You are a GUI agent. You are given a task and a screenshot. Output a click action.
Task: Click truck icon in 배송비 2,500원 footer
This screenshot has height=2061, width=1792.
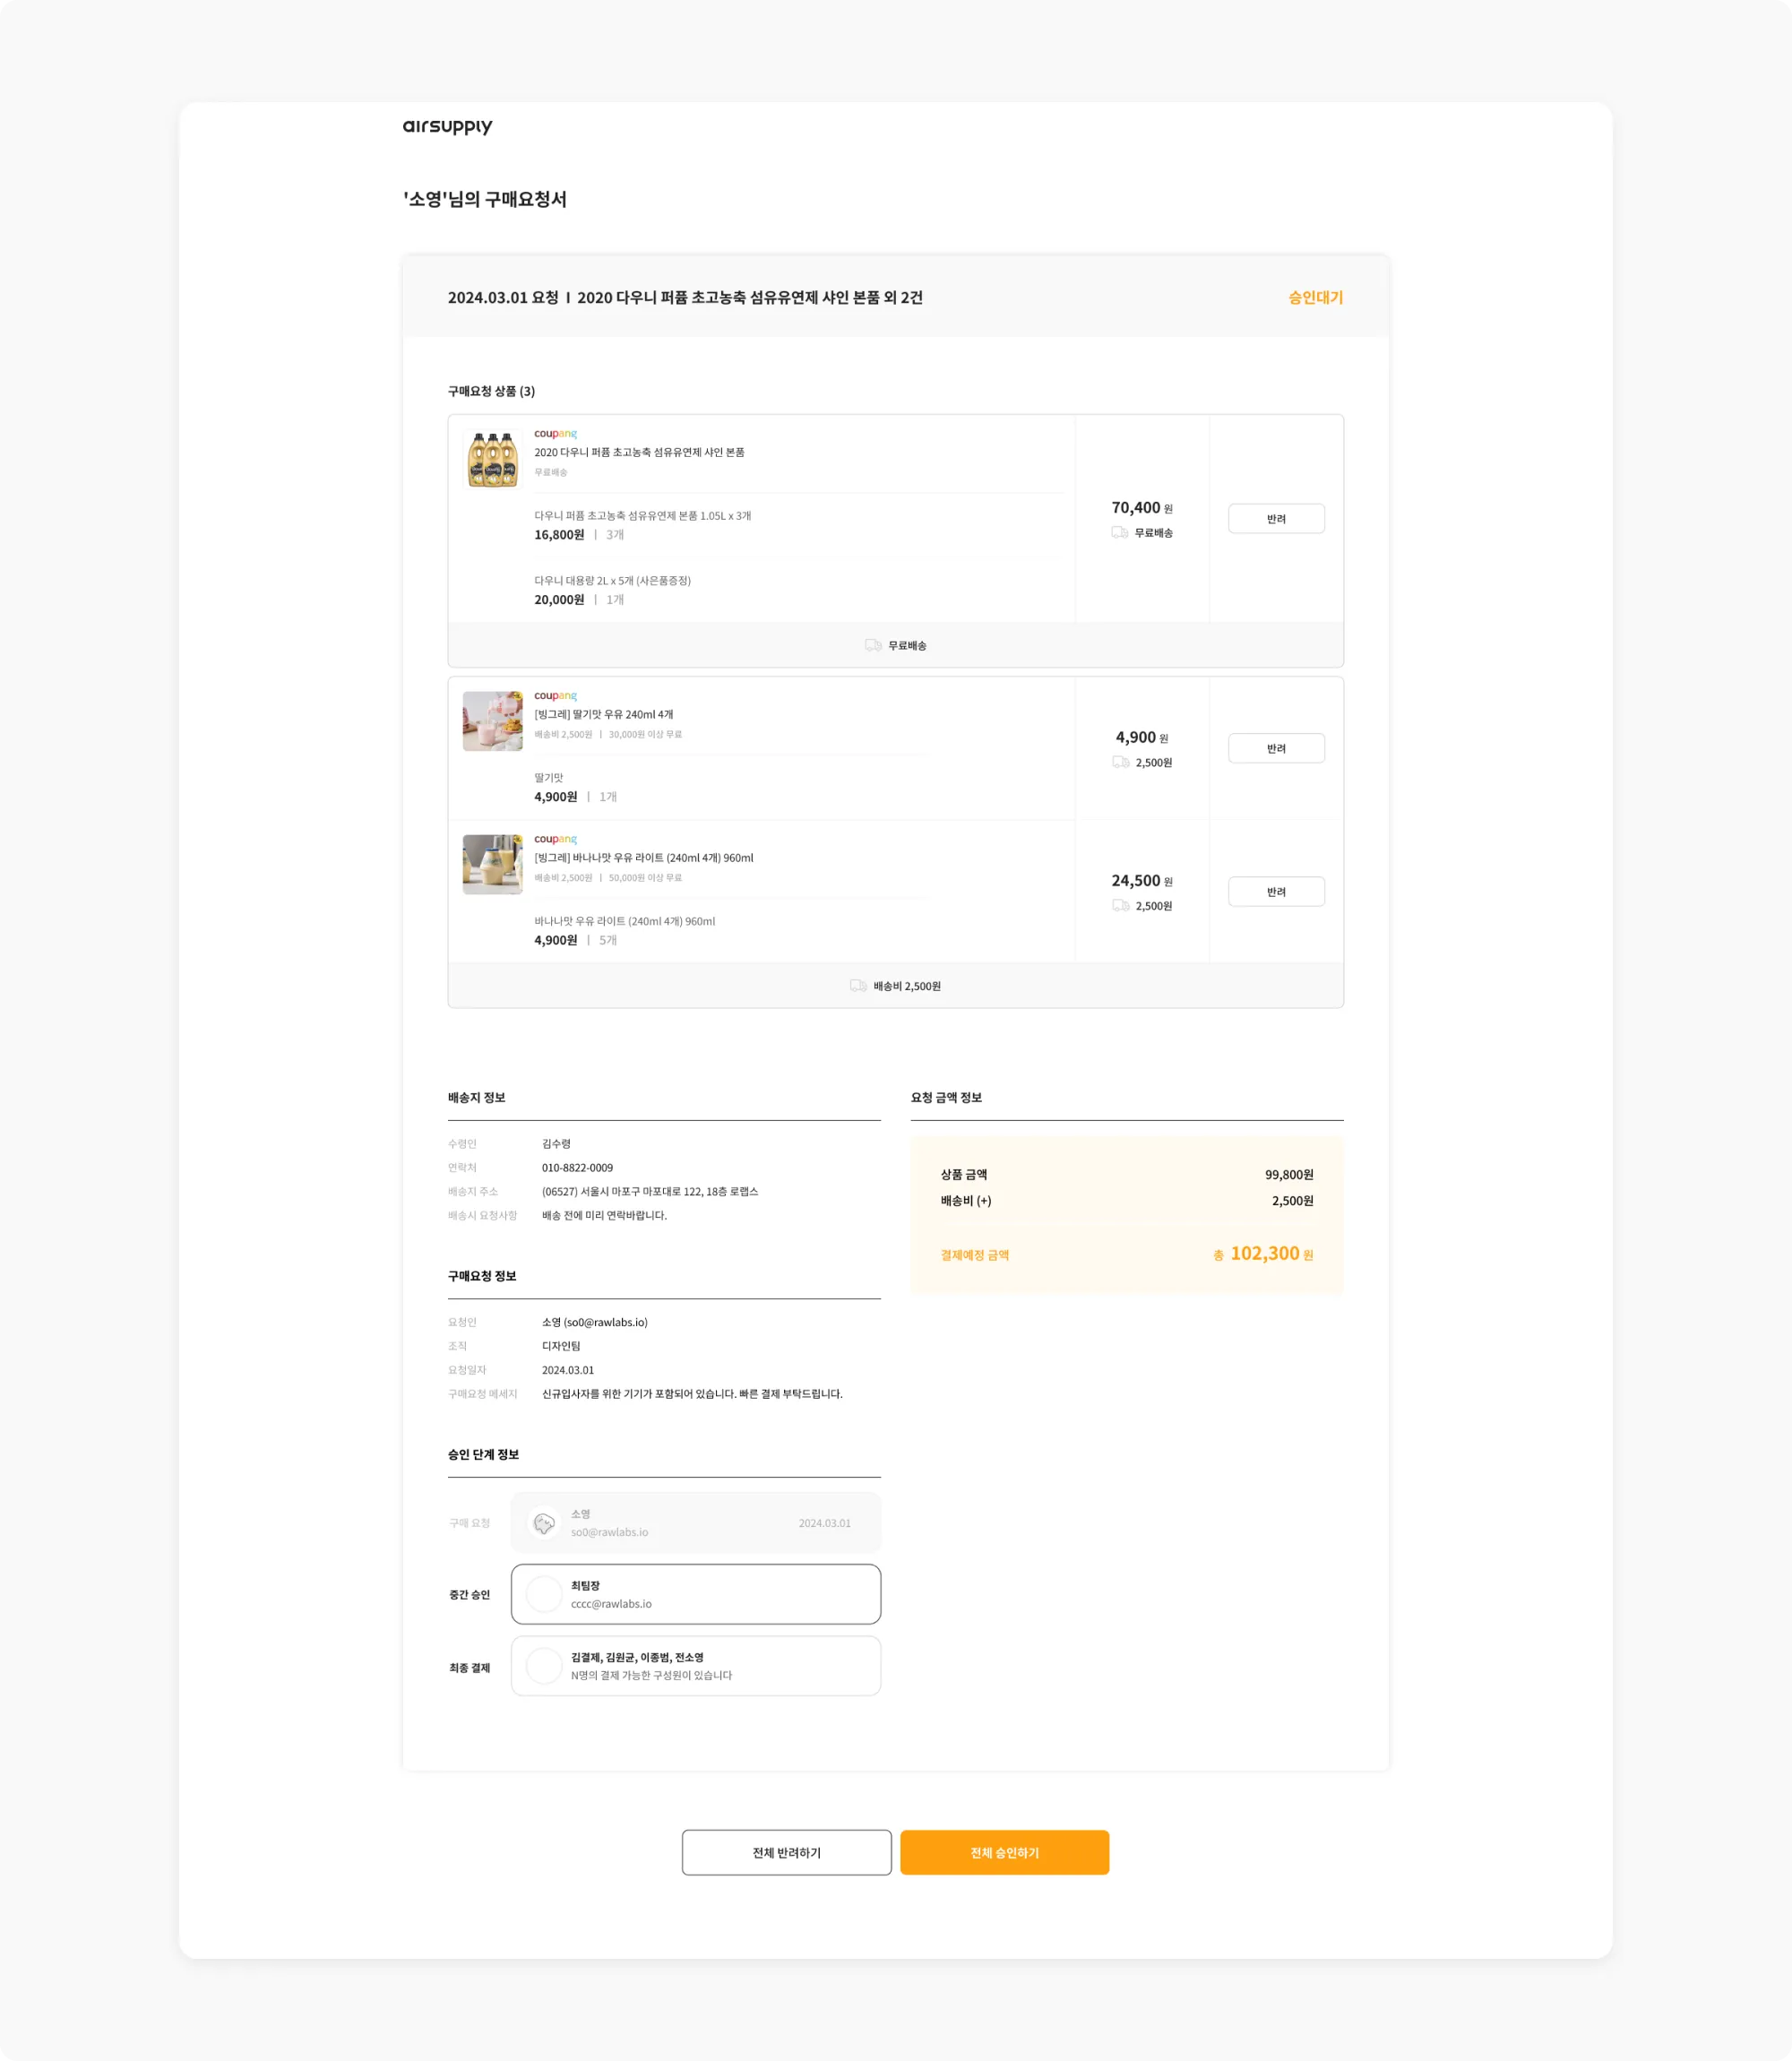858,986
